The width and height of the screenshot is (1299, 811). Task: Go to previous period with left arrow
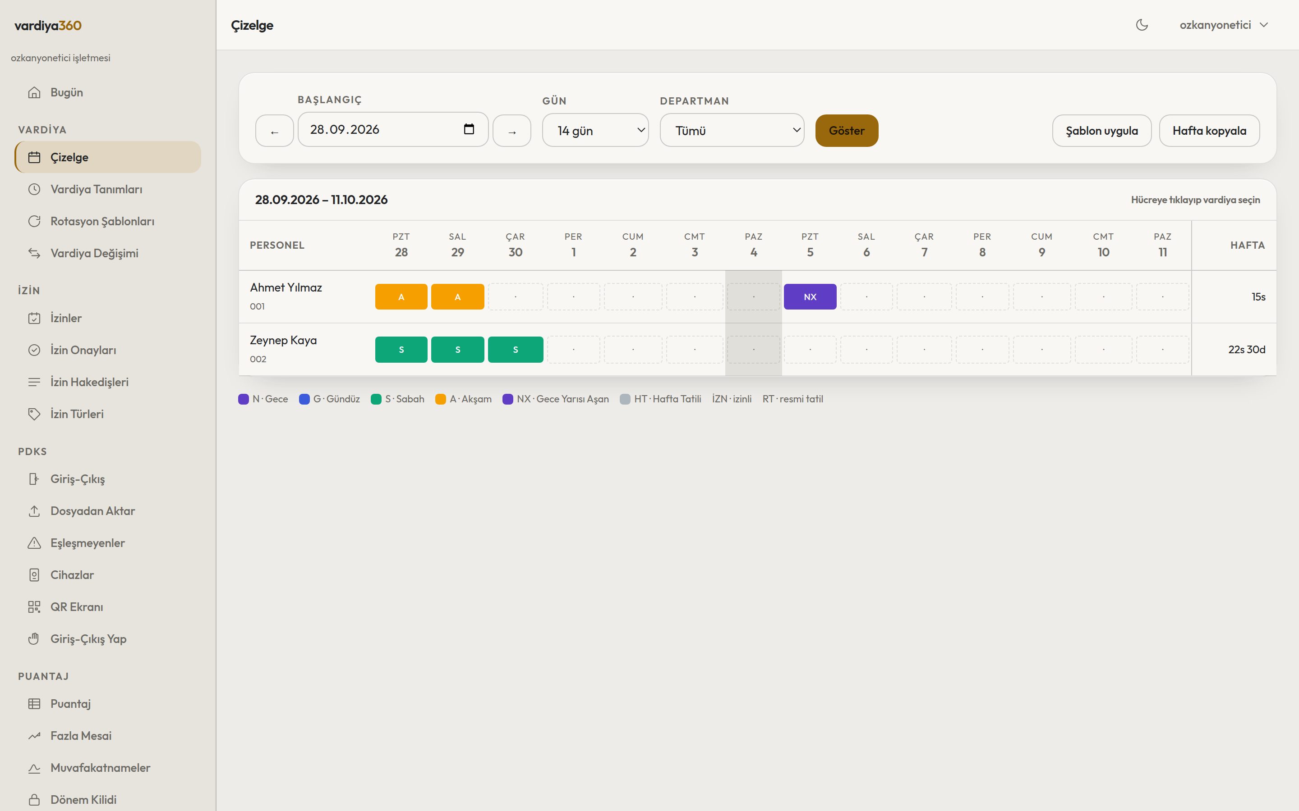tap(274, 130)
